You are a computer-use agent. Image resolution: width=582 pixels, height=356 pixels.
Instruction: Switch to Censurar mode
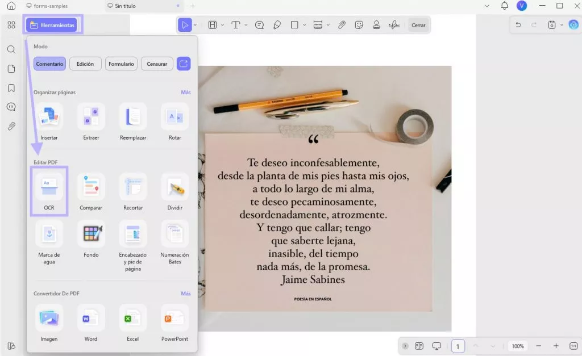click(x=157, y=64)
